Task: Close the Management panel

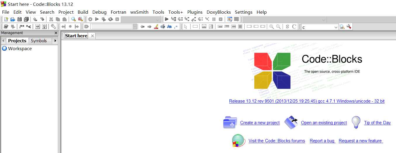Action: pyautogui.click(x=56, y=33)
